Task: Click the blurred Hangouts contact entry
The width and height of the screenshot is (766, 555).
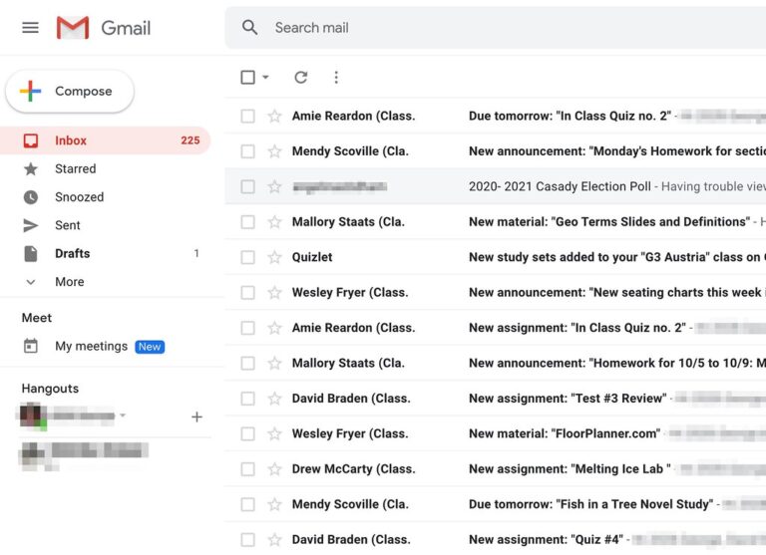Action: click(x=84, y=454)
